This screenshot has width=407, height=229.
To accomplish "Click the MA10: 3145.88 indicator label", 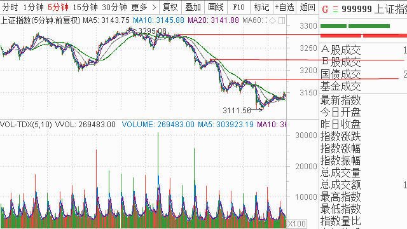I will coord(158,20).
